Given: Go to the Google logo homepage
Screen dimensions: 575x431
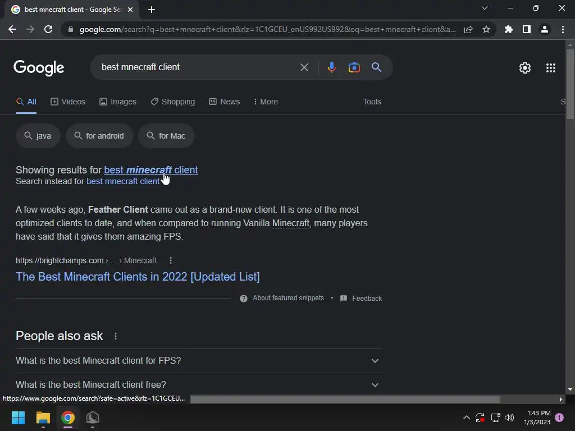Looking at the screenshot, I should coord(39,68).
